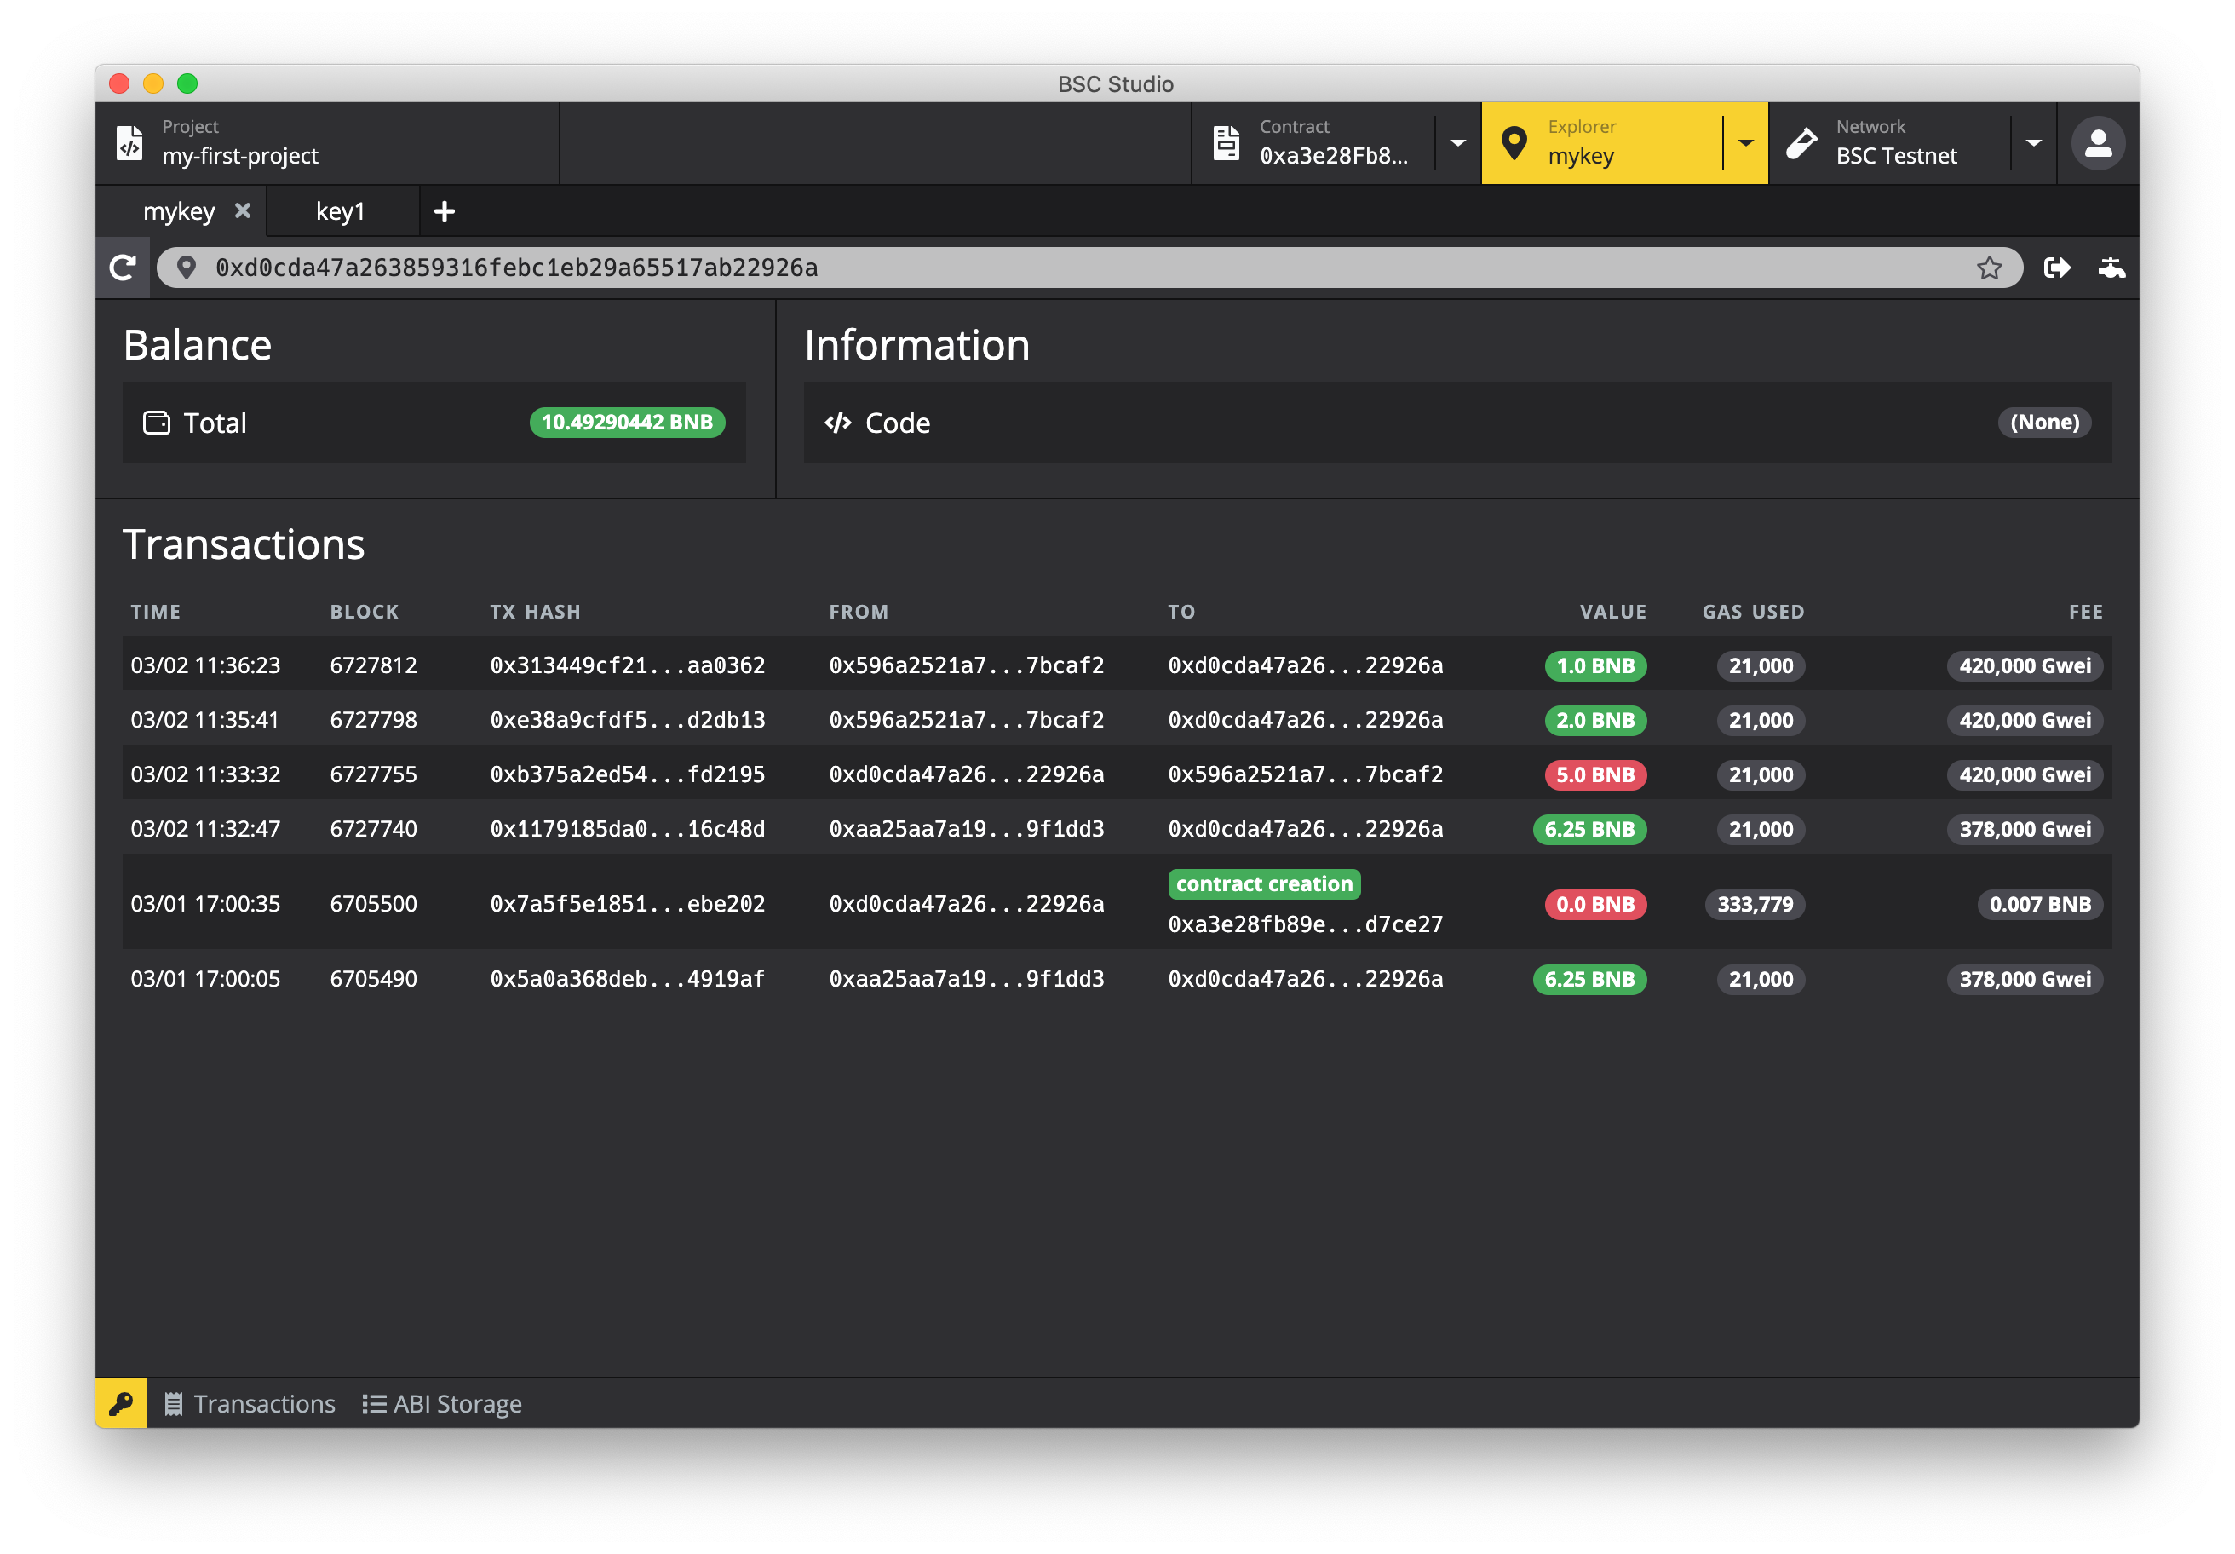Click the transfer icon right of address bar
This screenshot has width=2235, height=1554.
[2056, 268]
